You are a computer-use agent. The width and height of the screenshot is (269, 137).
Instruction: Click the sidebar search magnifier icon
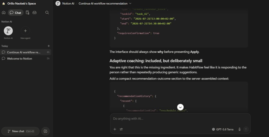click(x=47, y=13)
